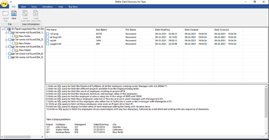The image size is (269, 140).
Task: Switch to the Activation tab
Action: pyautogui.click(x=47, y=6)
